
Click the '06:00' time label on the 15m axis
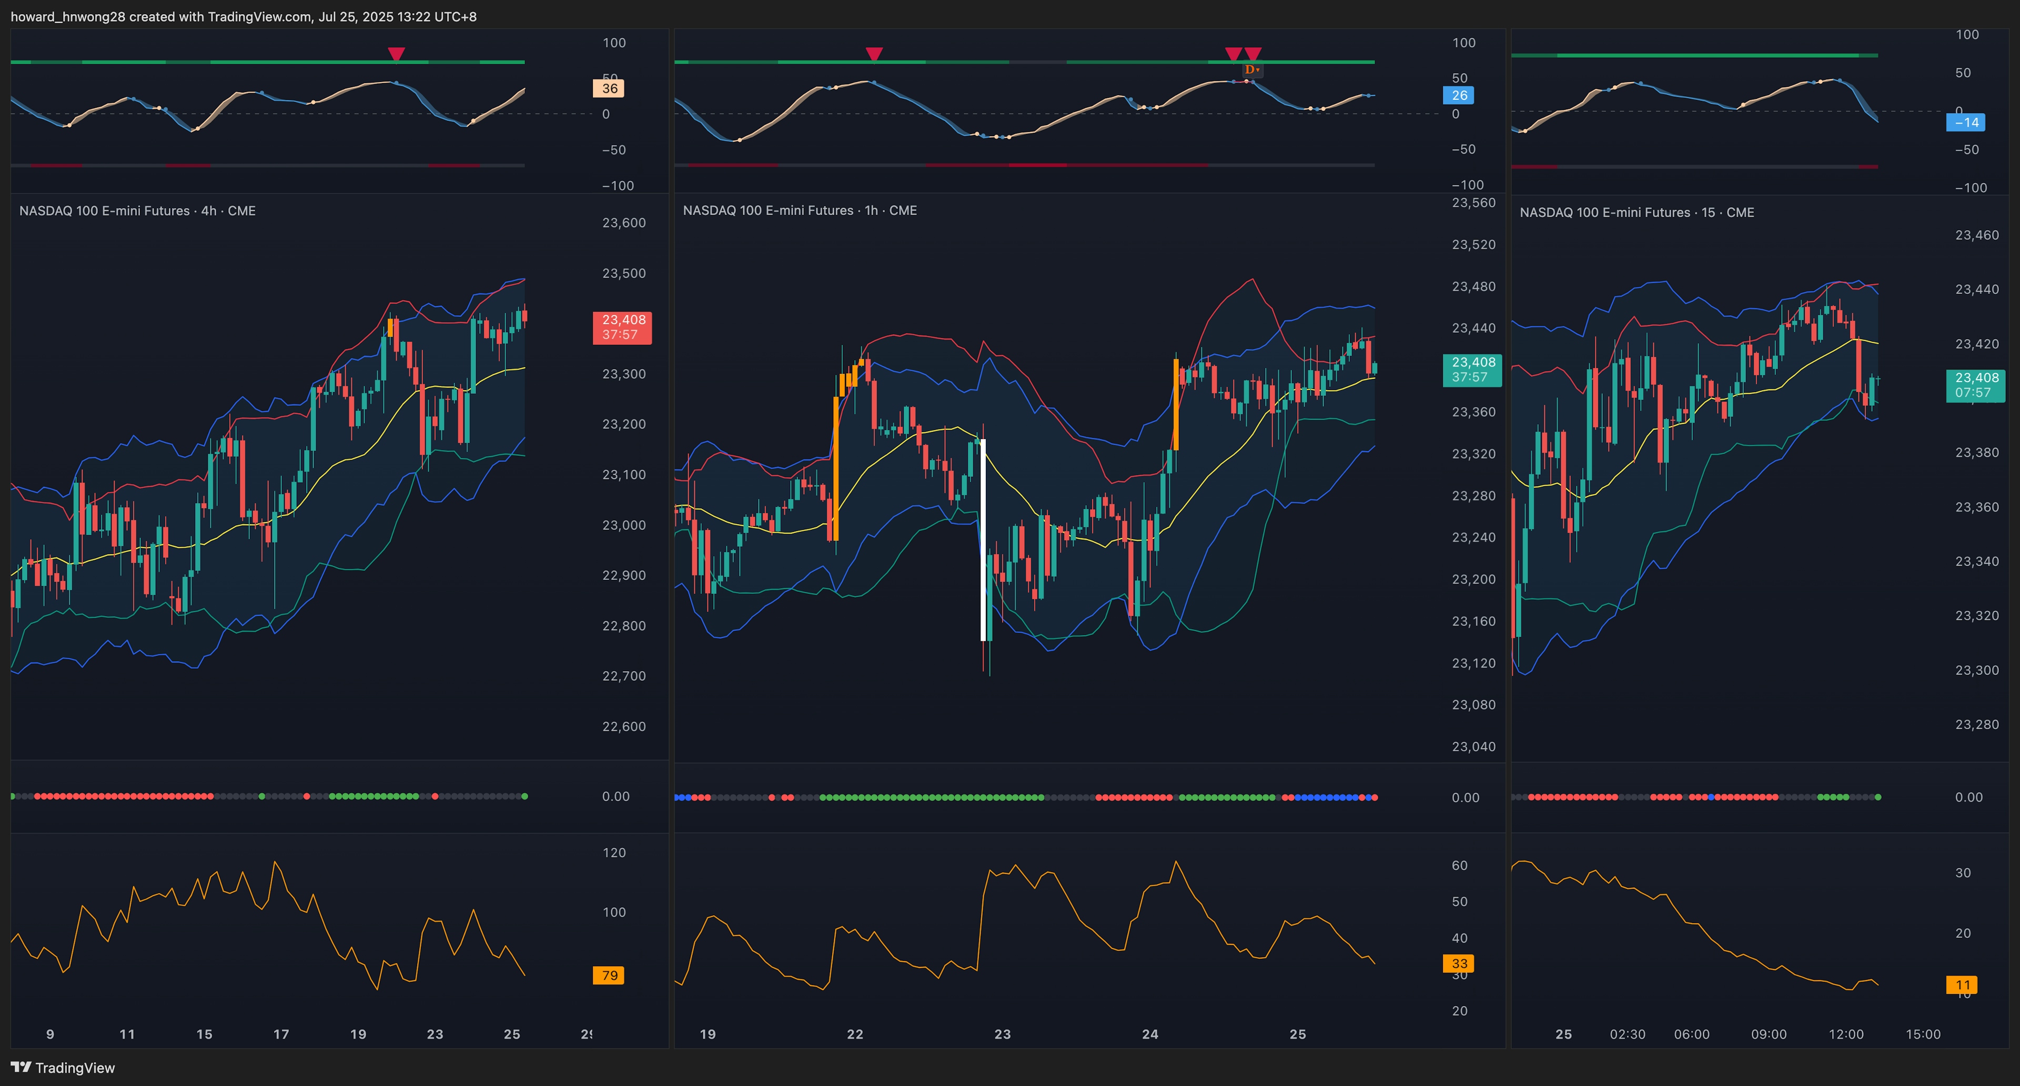[1691, 1034]
